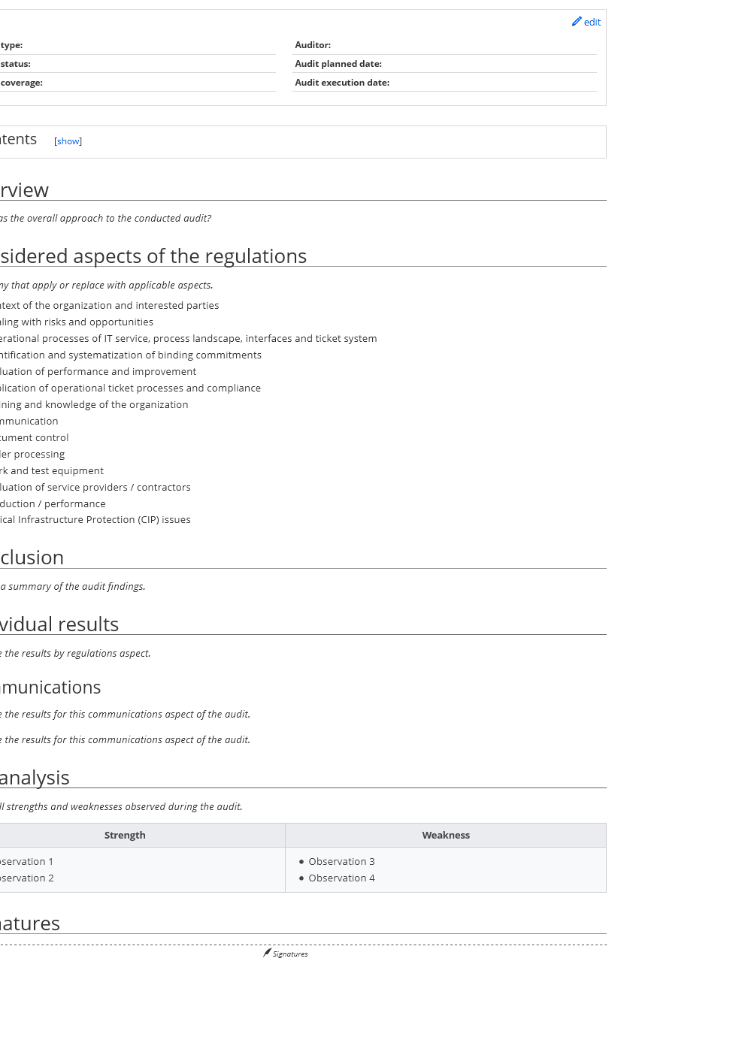Image resolution: width=736 pixels, height=1061 pixels.
Task: Click the feather Signatures icon
Action: coord(267,953)
